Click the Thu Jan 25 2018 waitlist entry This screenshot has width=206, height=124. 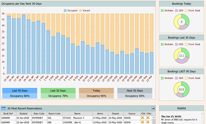click(x=179, y=120)
